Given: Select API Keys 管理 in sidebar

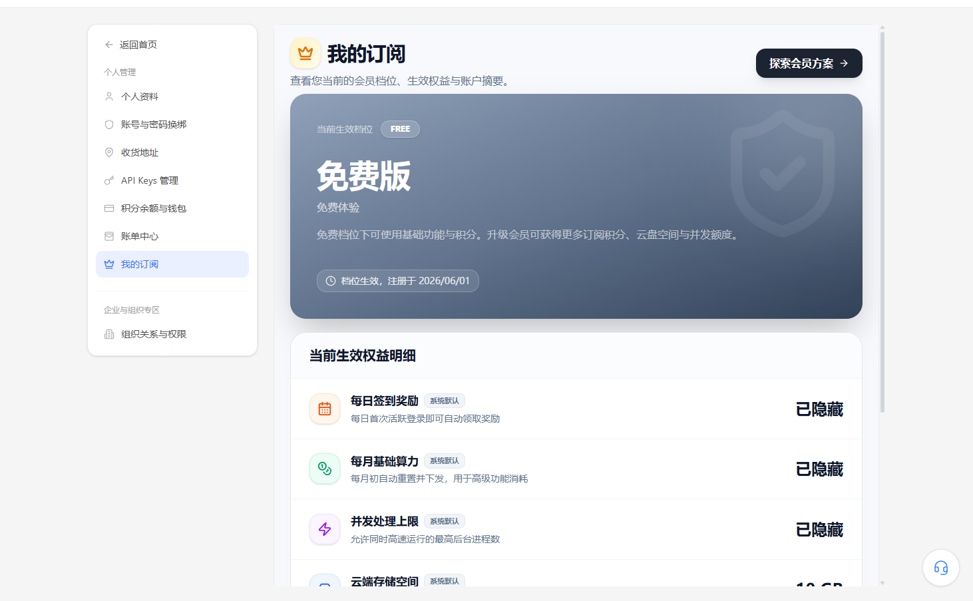Looking at the screenshot, I should 172,180.
